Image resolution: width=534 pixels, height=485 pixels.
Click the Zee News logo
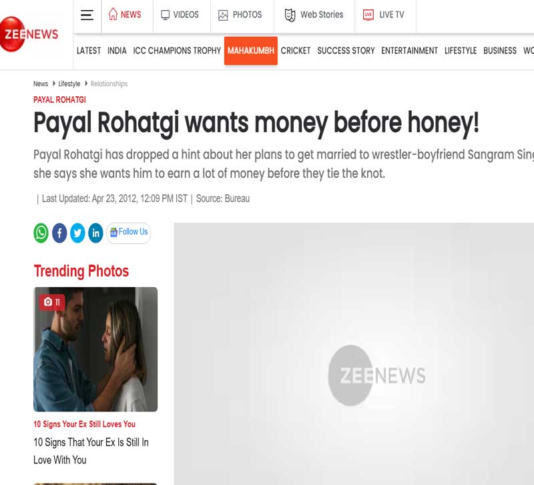point(29,34)
